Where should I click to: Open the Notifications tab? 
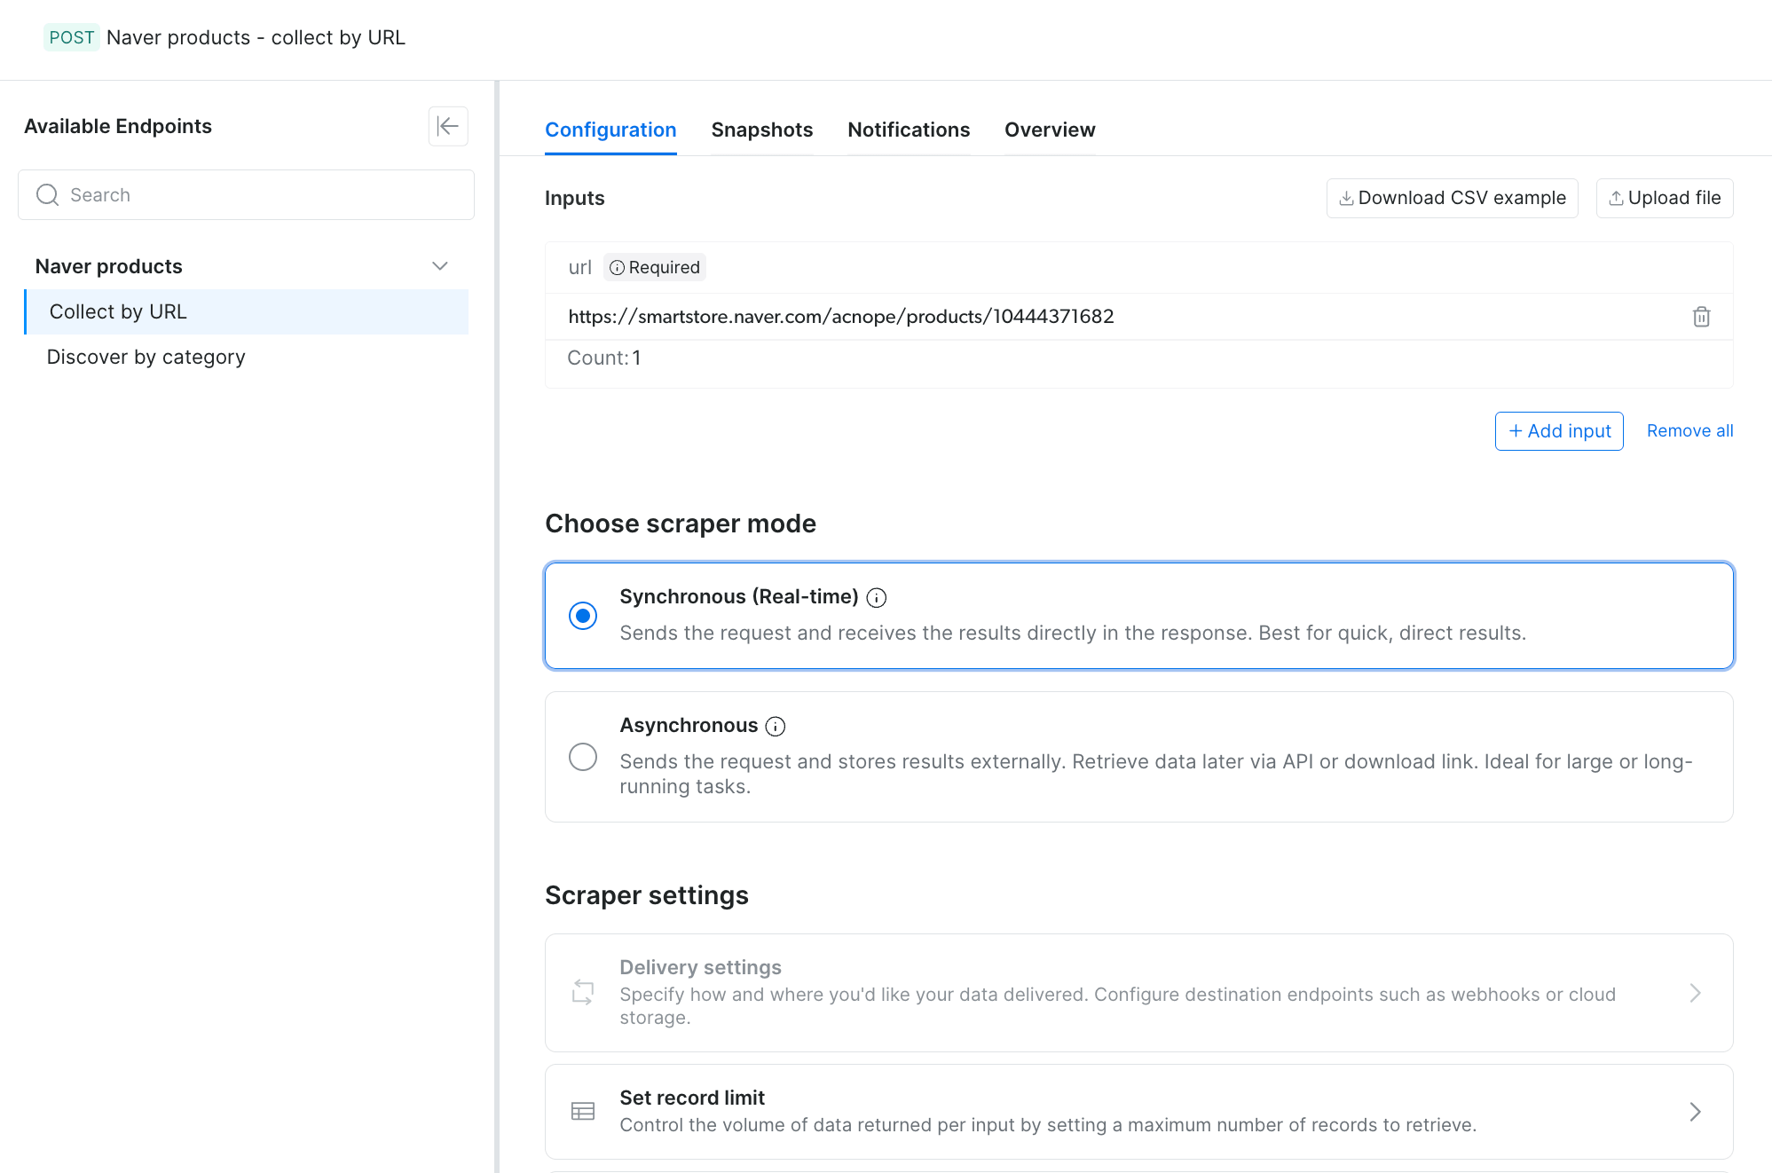click(909, 130)
